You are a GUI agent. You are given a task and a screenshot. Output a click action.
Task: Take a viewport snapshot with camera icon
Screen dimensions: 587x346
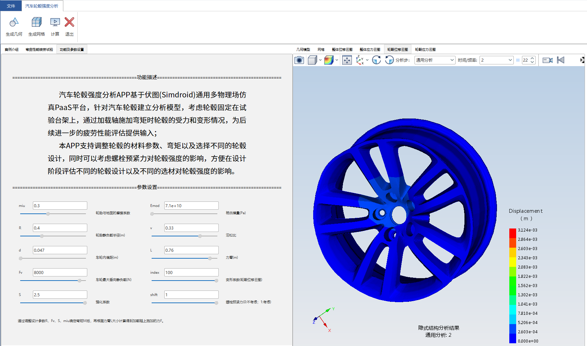(x=299, y=60)
